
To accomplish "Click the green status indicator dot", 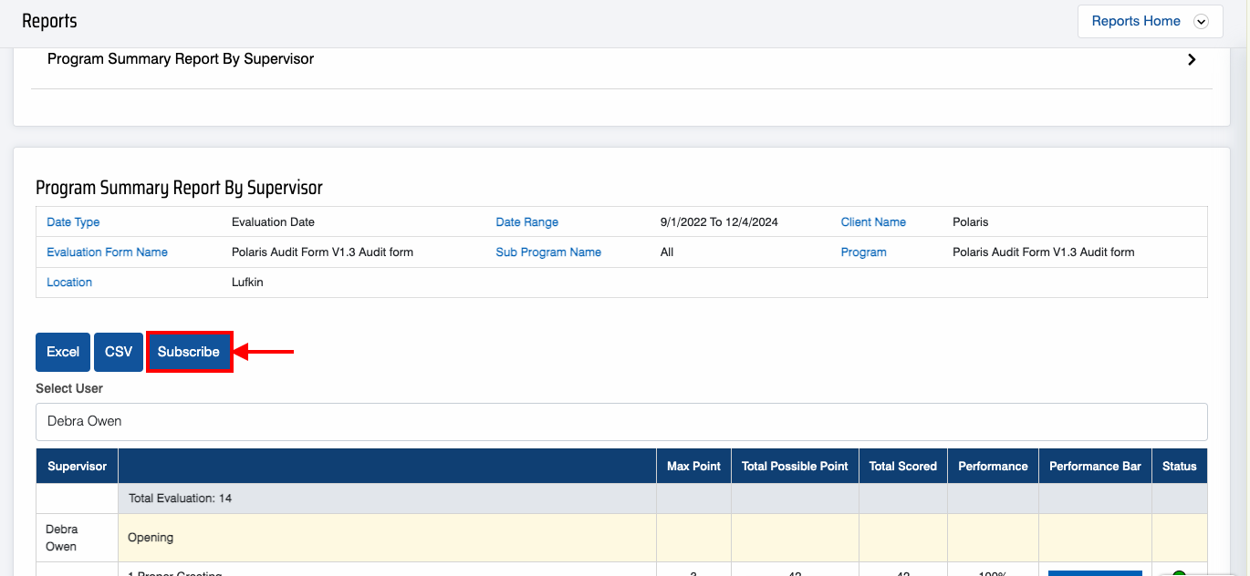I will [1179, 572].
